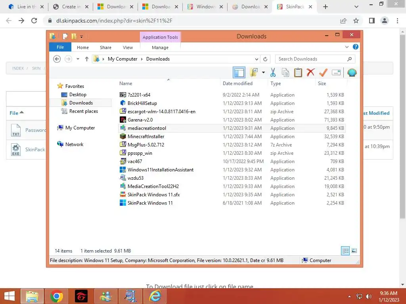Expand My Computer breadcrumb arrow
The image size is (406, 304).
point(142,59)
